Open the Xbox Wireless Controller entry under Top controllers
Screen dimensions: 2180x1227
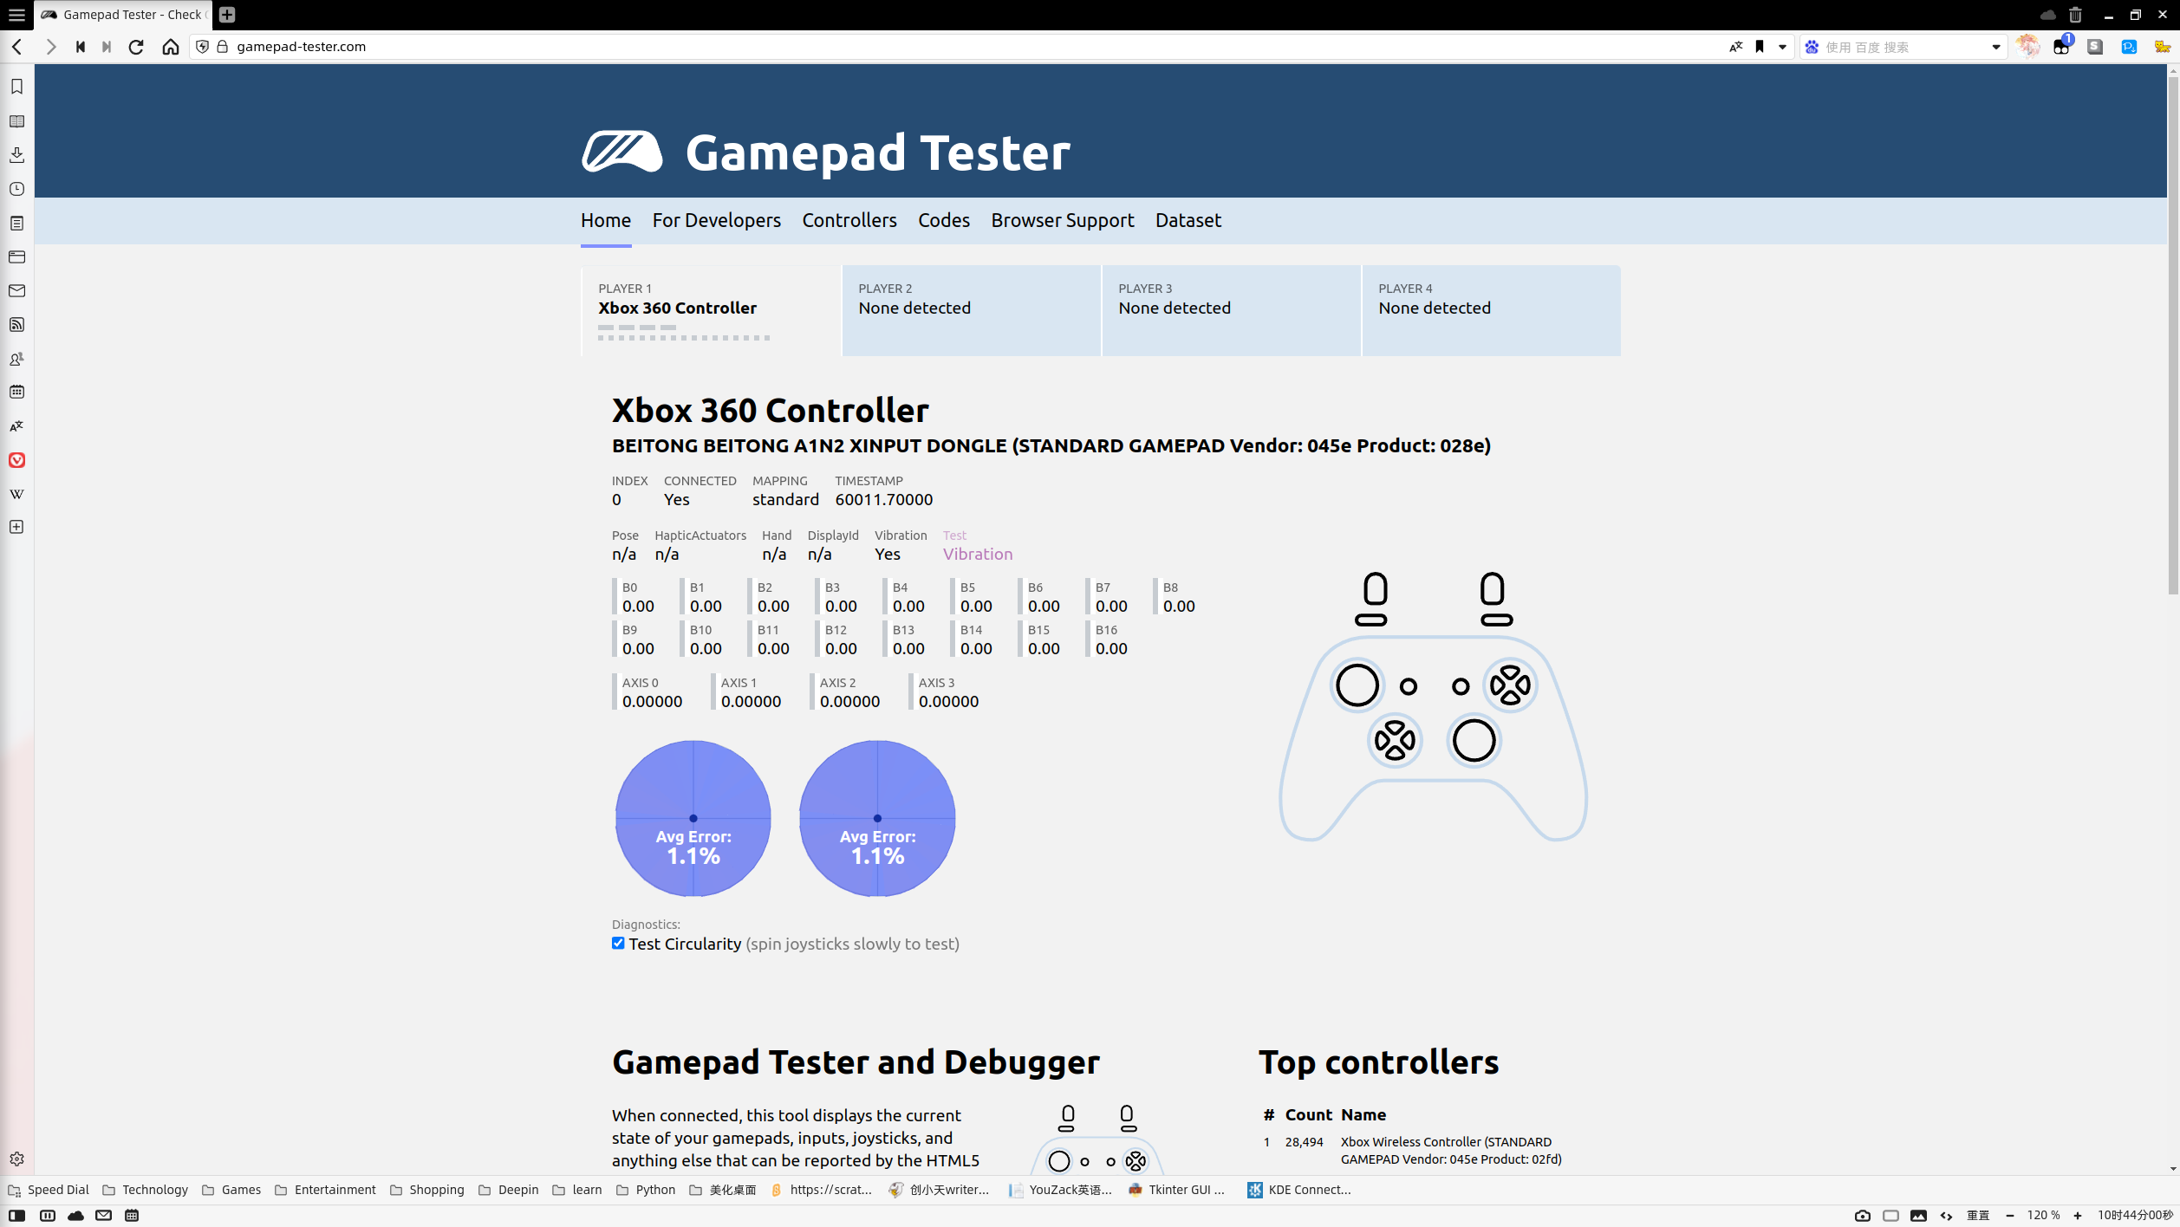[x=1446, y=1150]
